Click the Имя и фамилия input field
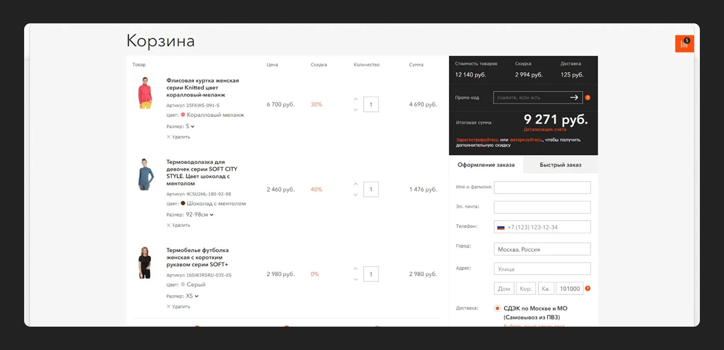Screen dimensions: 724x350 click(542, 188)
